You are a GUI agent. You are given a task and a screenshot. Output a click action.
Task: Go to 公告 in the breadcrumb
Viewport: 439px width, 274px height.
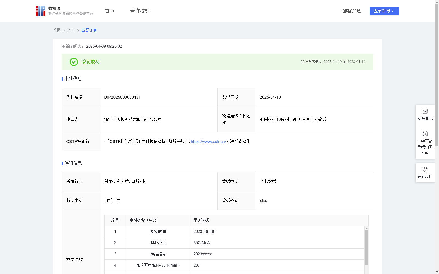click(71, 30)
